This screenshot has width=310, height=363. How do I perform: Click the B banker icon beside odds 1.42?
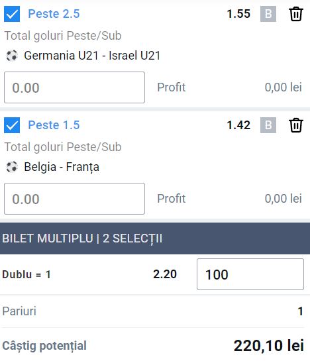268,125
